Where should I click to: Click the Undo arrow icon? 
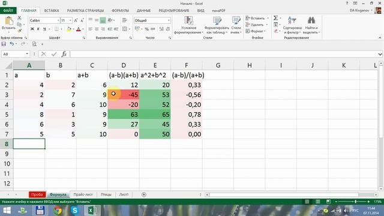12,44
